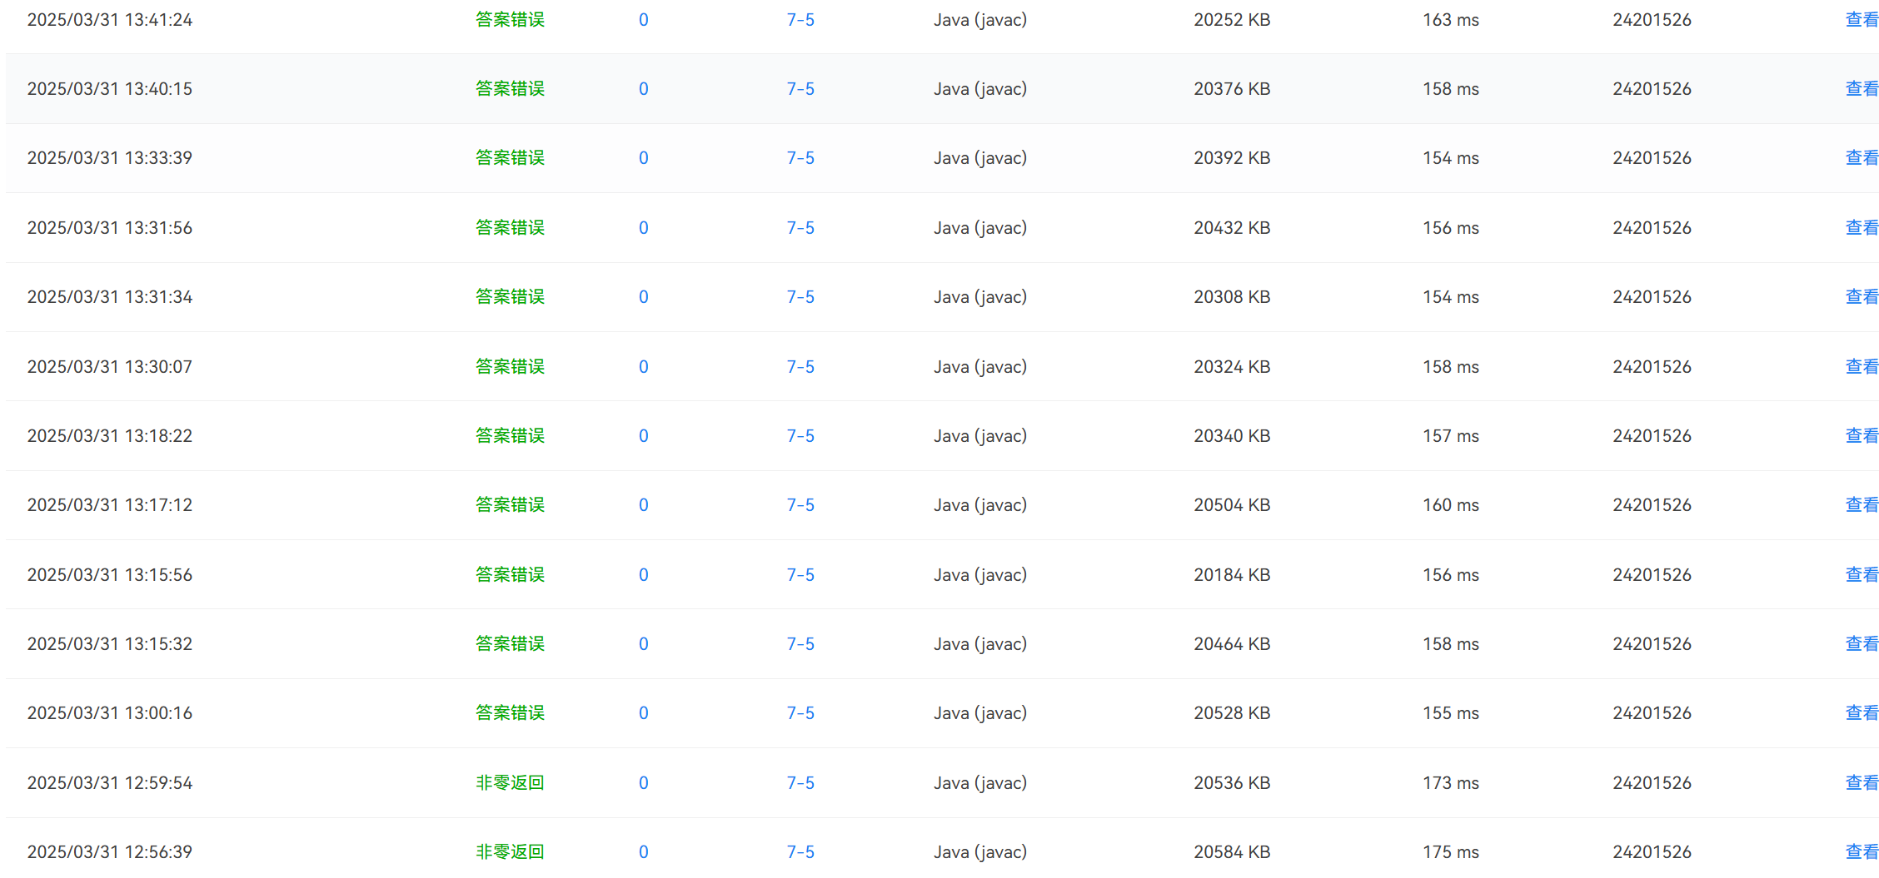Select score 0 in the 13:15:56 row
This screenshot has width=1879, height=878.
644,575
